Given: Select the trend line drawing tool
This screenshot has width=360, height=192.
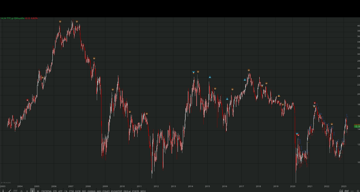Looking at the screenshot, I should point(9,191).
